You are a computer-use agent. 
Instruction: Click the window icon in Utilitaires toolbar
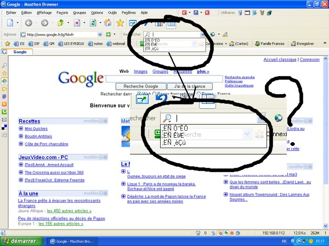(x=247, y=13)
